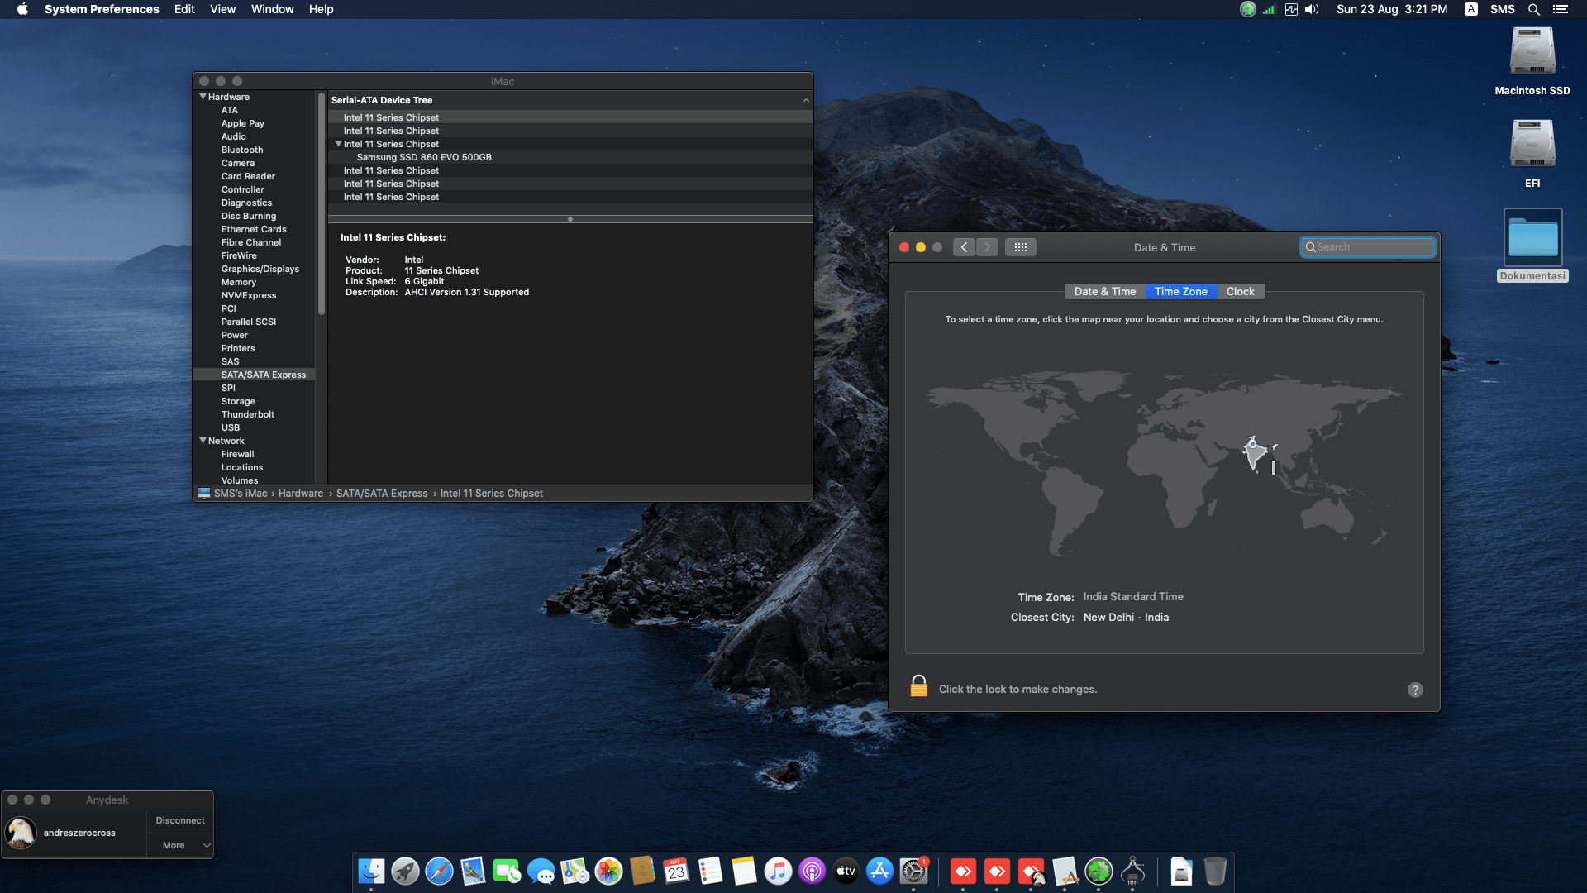1587x893 pixels.
Task: Collapse expanded Intel 11 Series Chipset row
Action: point(338,144)
